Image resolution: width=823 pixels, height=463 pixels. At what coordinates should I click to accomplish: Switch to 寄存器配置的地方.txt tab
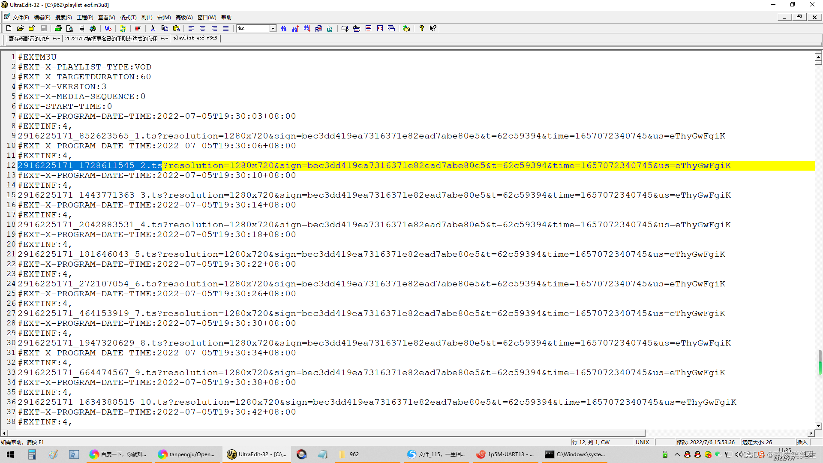[x=34, y=38]
